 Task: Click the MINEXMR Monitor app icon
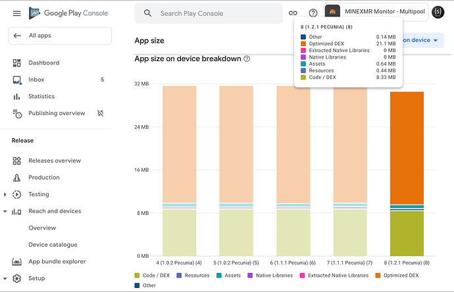332,12
